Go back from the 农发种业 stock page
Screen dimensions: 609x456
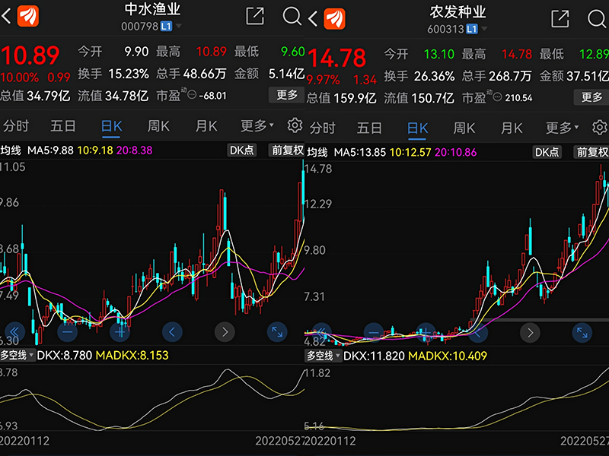coord(313,18)
